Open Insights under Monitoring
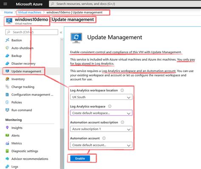 click(17, 128)
